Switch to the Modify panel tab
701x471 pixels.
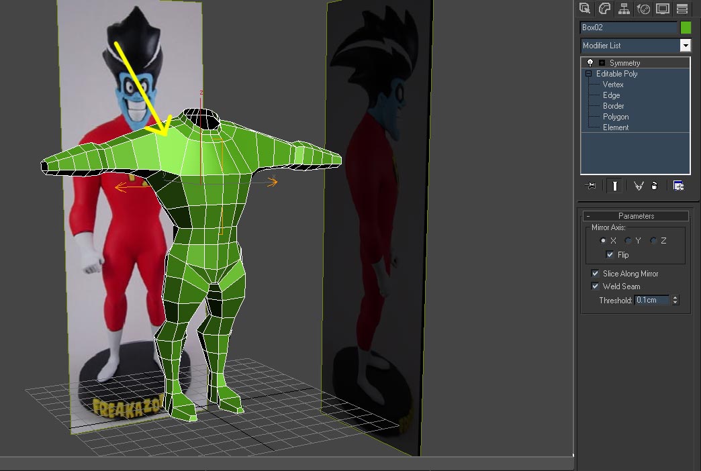pyautogui.click(x=604, y=9)
